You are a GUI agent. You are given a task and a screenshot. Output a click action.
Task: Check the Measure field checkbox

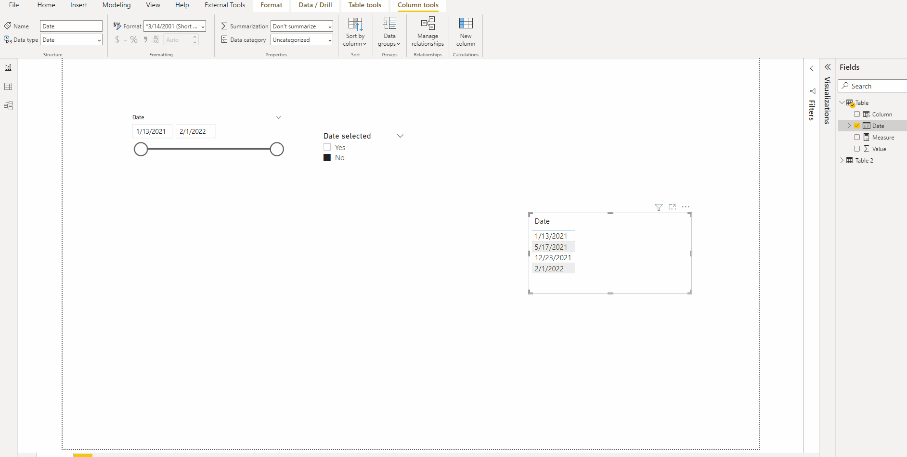(857, 137)
